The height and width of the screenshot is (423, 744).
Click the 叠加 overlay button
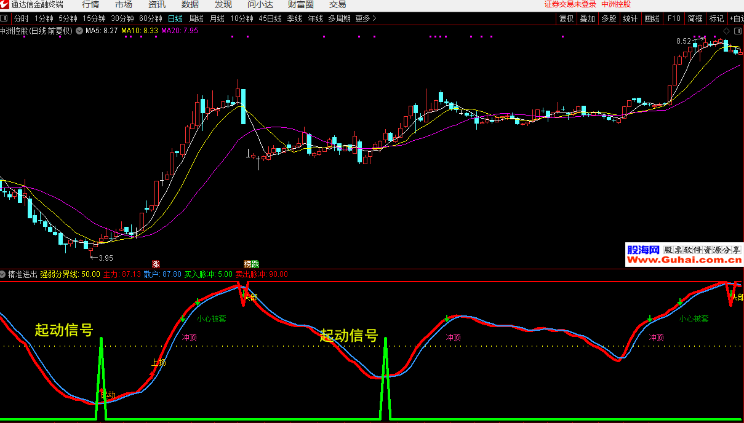pos(587,18)
